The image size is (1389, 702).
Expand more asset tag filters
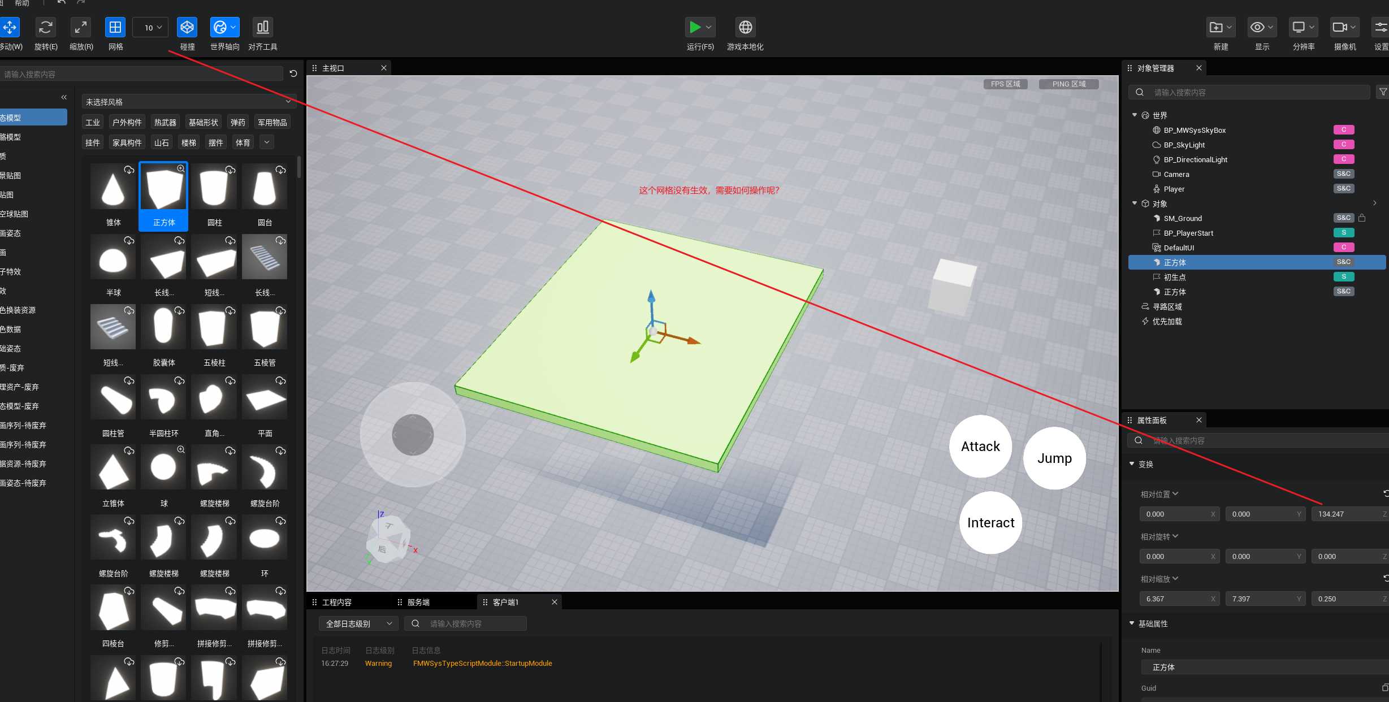[267, 142]
